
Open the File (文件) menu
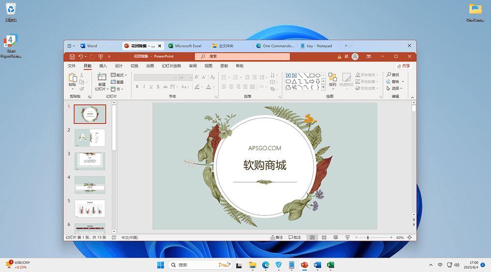click(72, 66)
